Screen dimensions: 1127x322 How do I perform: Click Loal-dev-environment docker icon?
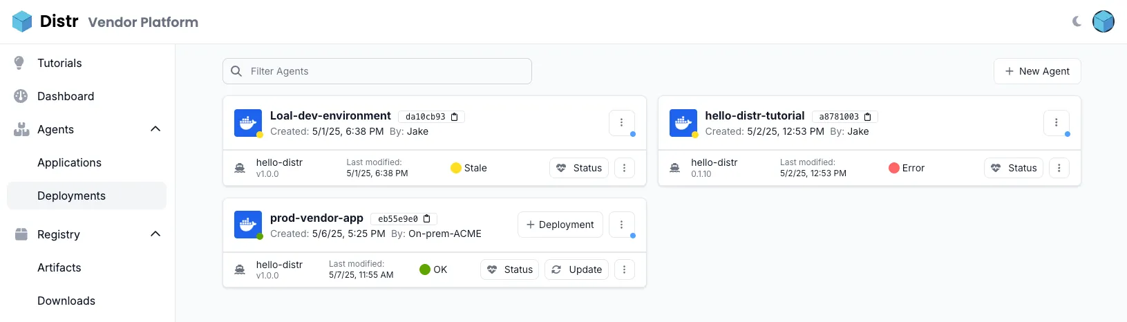coord(248,123)
